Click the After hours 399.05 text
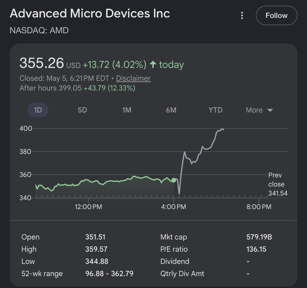The image size is (307, 288). 51,88
